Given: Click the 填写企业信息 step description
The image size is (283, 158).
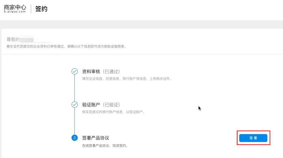Looking at the screenshot, I should (127, 79).
